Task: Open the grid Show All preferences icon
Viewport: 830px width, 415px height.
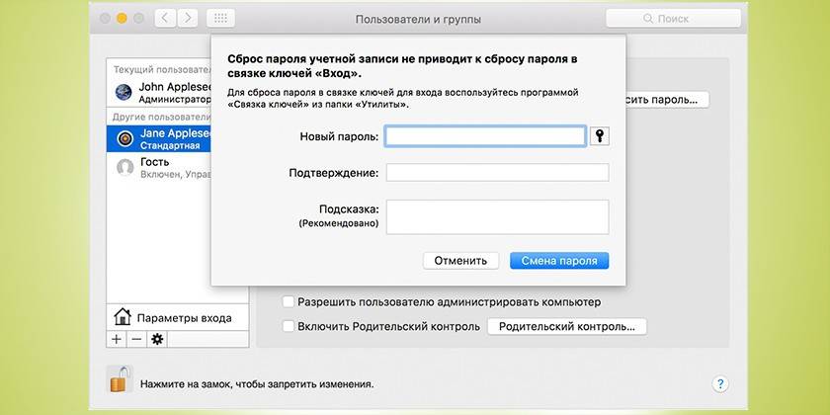Action: point(220,19)
